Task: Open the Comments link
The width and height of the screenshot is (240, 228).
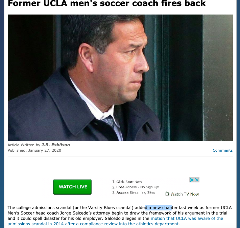Action: (x=222, y=150)
